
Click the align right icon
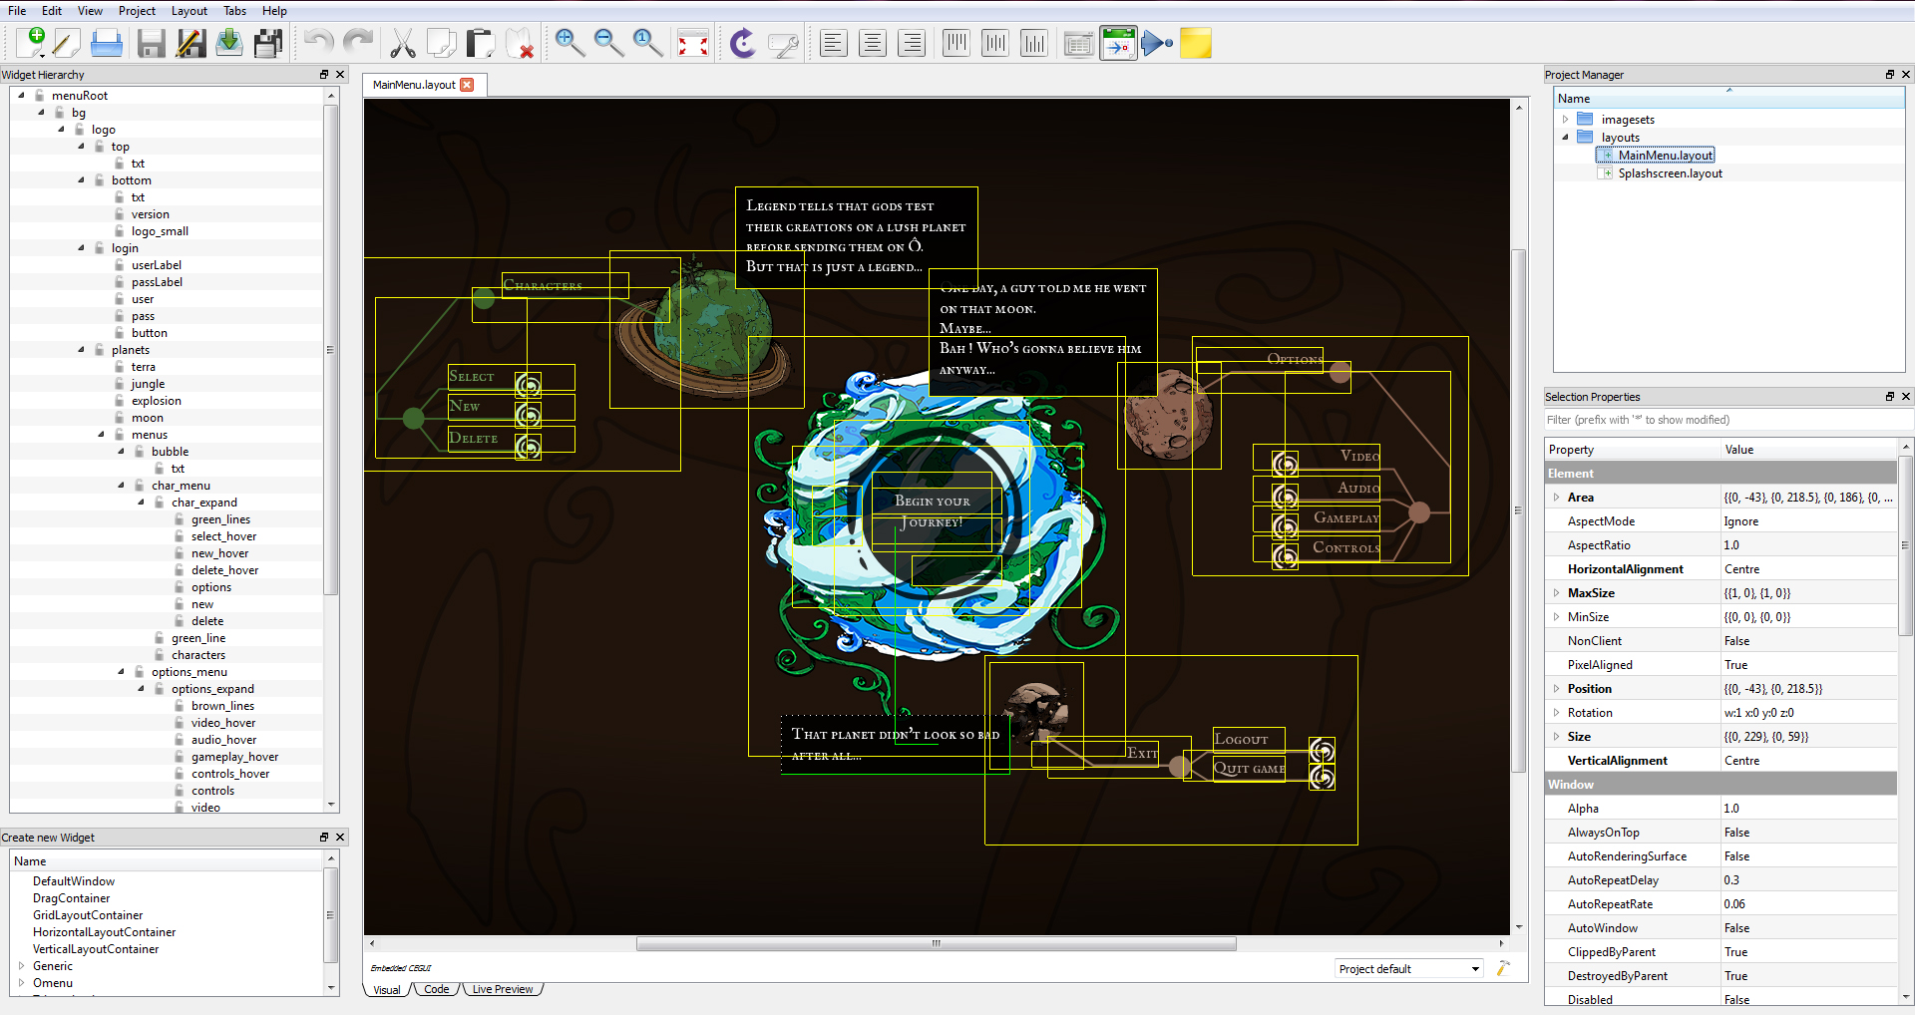pos(912,43)
